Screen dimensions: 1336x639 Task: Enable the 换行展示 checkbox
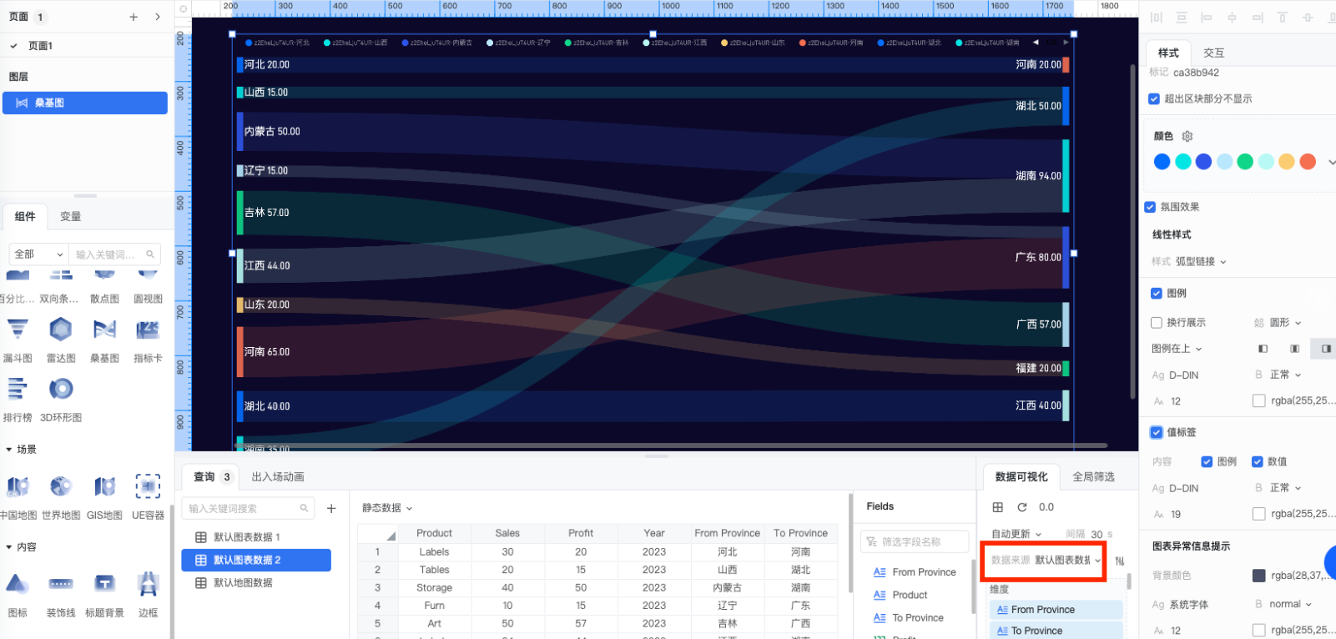pyautogui.click(x=1157, y=323)
